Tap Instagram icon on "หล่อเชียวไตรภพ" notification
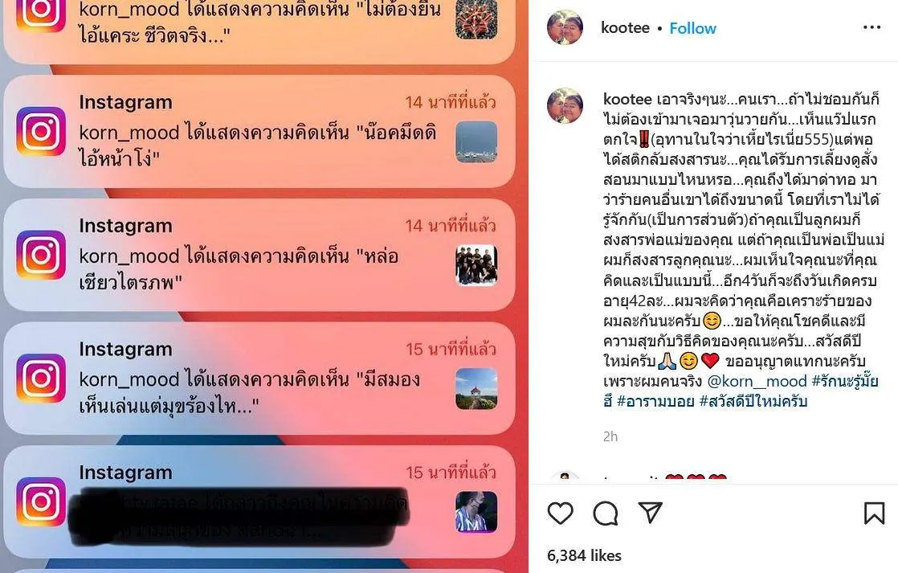The height and width of the screenshot is (573, 898). click(x=41, y=255)
